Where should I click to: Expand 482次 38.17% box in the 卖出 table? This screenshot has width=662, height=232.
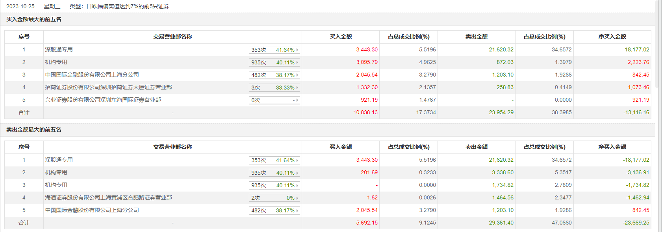tap(274, 210)
